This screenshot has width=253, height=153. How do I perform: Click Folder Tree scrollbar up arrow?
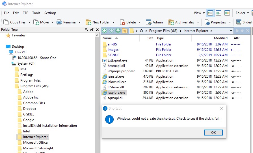[97, 35]
